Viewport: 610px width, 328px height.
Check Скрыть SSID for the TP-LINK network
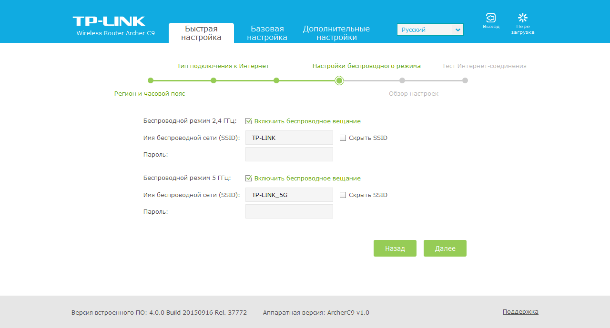pos(343,138)
